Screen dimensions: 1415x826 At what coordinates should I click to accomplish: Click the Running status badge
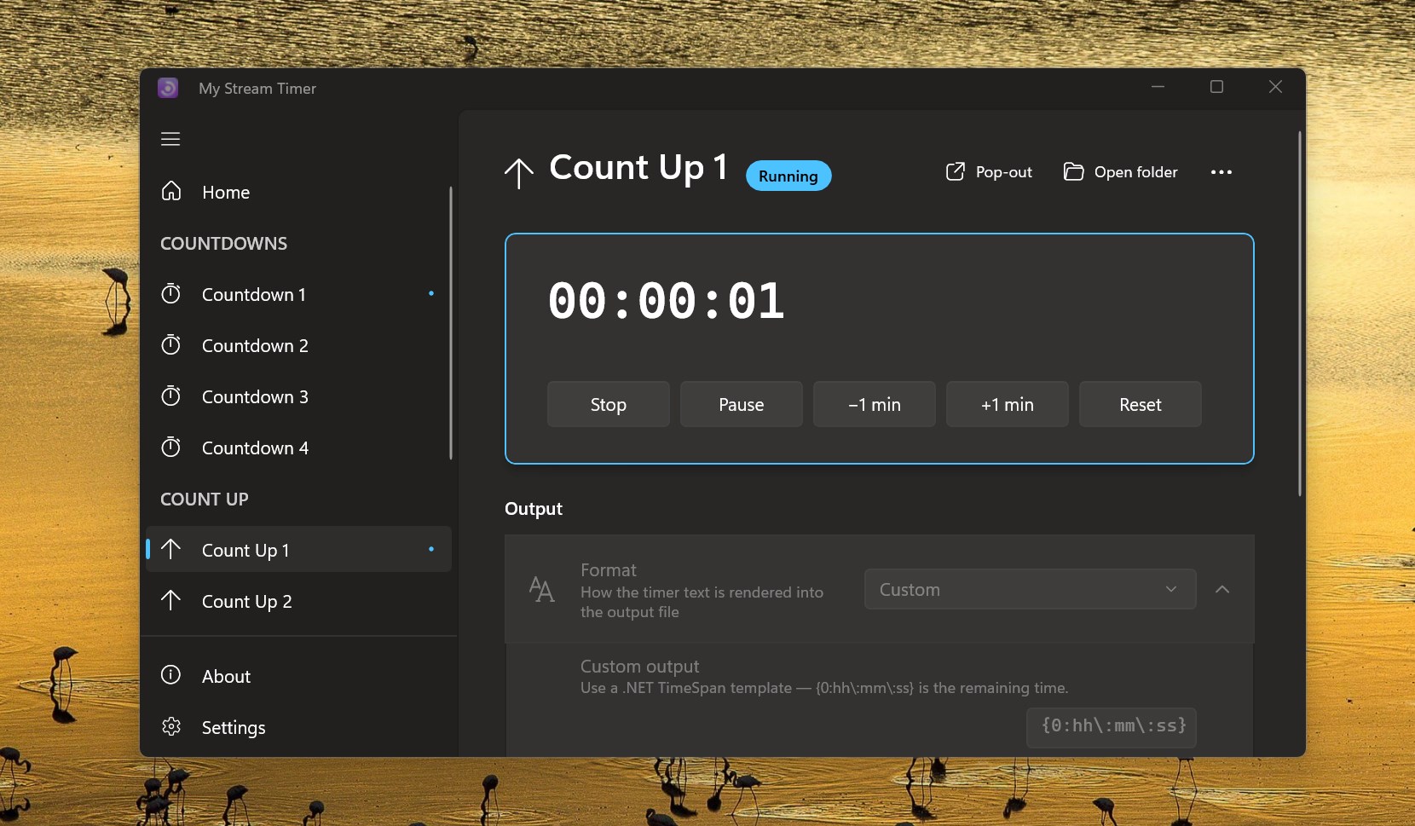tap(788, 176)
